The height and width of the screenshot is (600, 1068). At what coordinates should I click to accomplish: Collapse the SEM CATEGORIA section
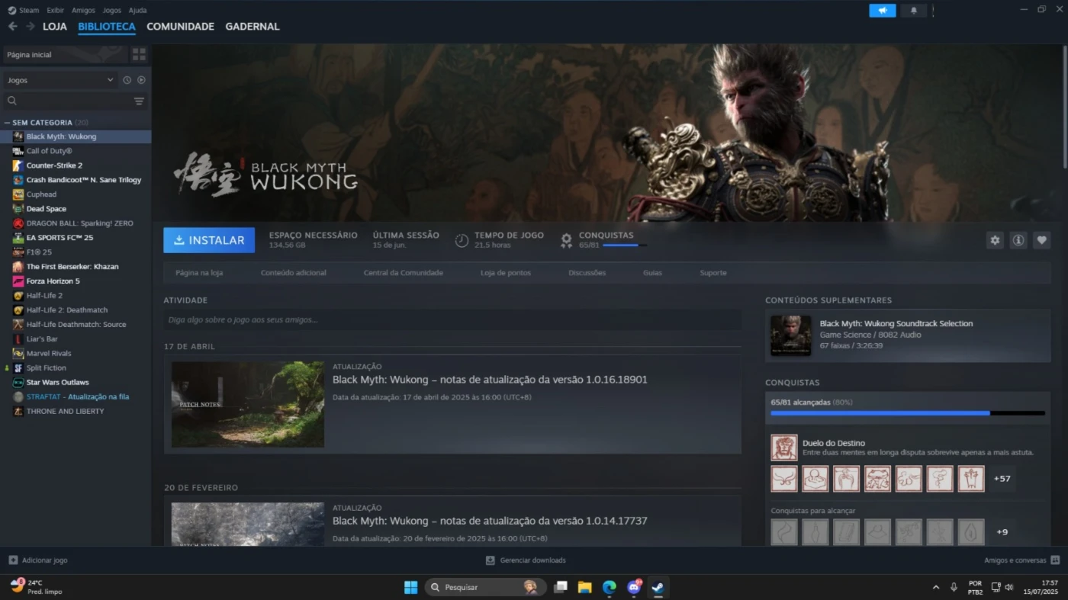7,123
